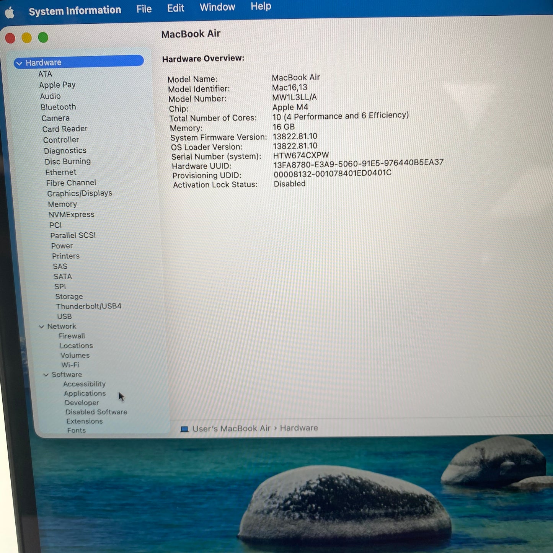Select Fonts under Software

tap(76, 431)
